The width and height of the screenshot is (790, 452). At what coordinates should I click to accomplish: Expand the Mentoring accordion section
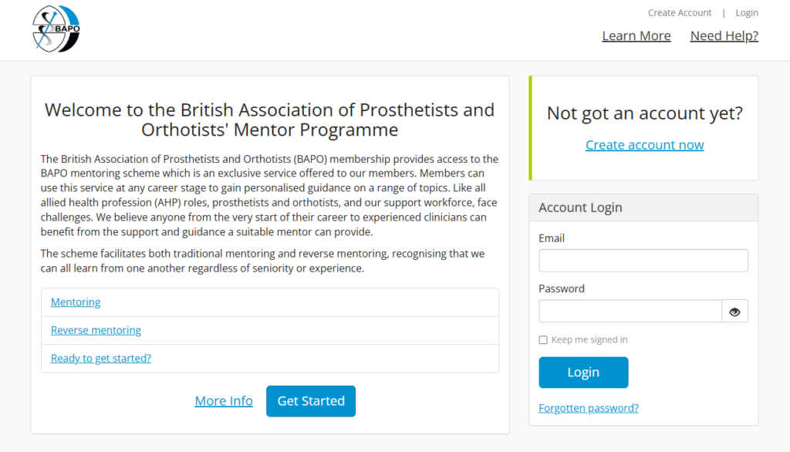coord(76,302)
